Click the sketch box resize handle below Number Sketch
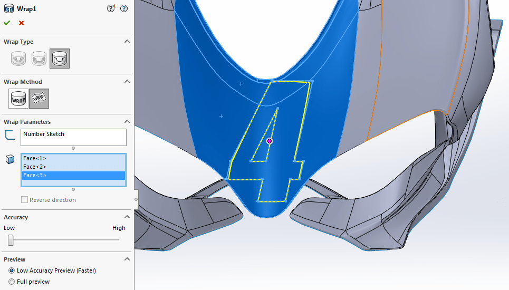This screenshot has width=509, height=290. click(x=73, y=148)
